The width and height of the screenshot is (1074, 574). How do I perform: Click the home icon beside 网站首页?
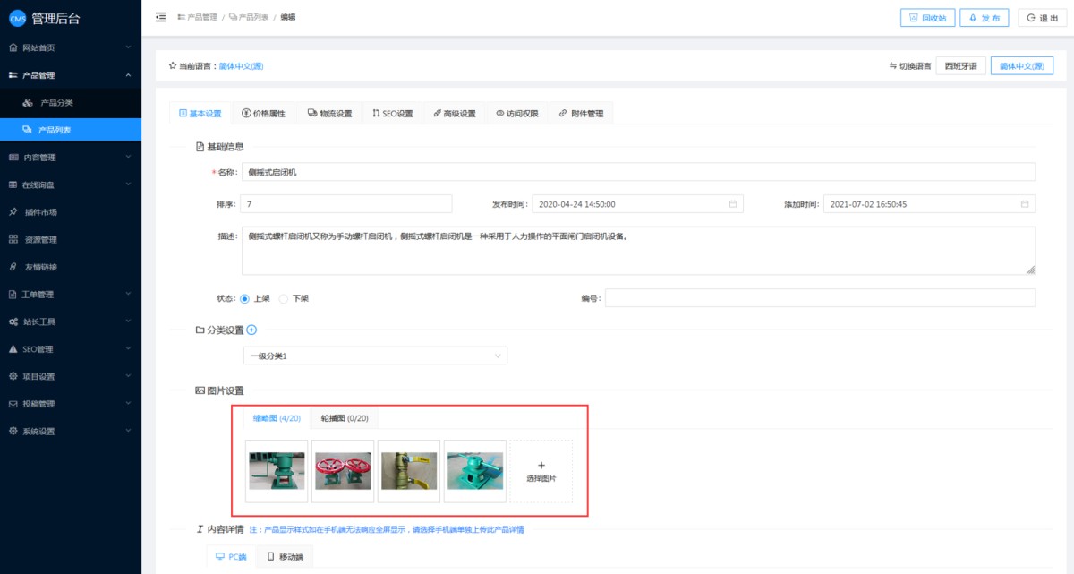pos(13,47)
